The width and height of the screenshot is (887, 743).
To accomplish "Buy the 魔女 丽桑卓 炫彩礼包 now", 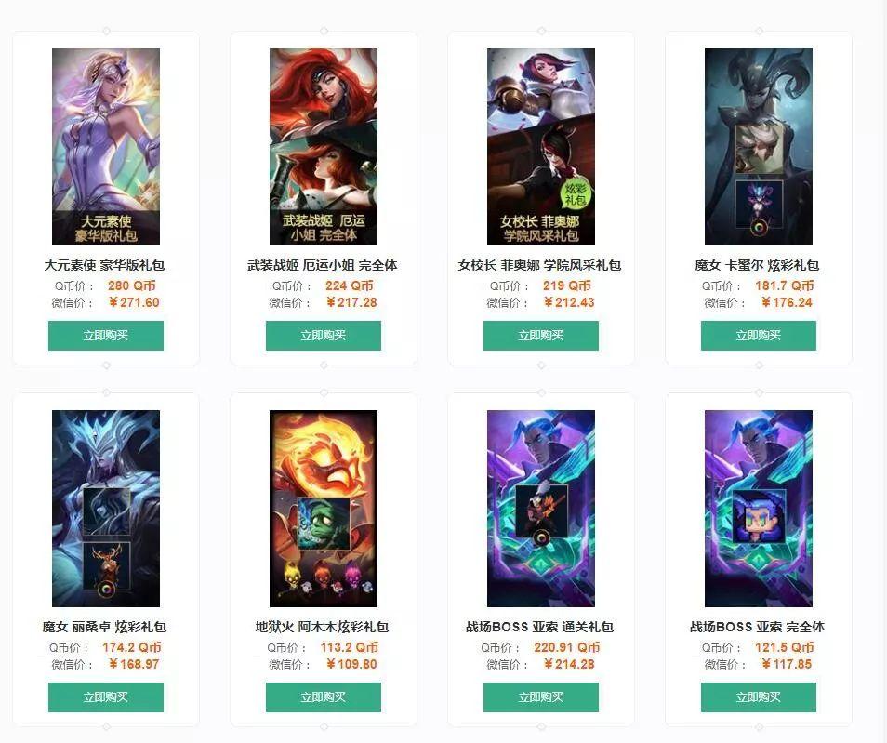I will coord(106,697).
